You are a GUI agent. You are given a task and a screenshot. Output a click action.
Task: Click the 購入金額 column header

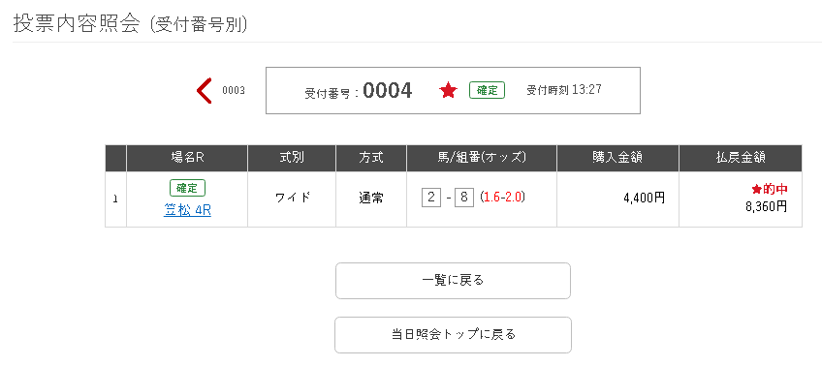[x=618, y=158]
